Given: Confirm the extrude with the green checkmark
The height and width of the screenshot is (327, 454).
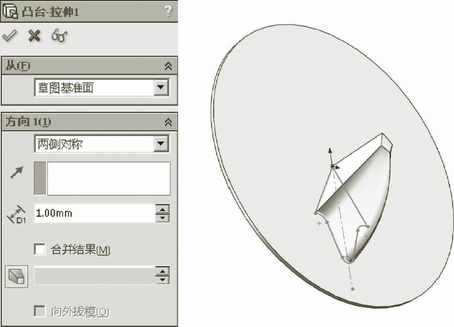Looking at the screenshot, I should point(10,36).
